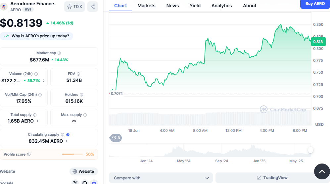Viewport: 330px width, 184px height.
Task: Click the 0.7074 opening price marker
Action: [117, 93]
